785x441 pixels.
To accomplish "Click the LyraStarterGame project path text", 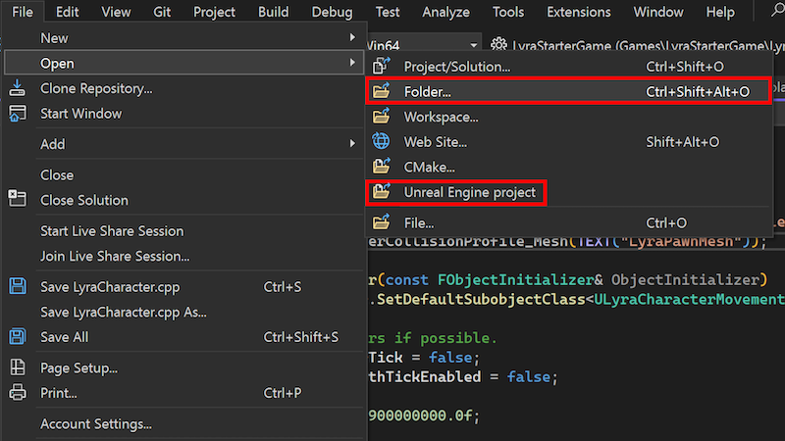I will (x=649, y=45).
